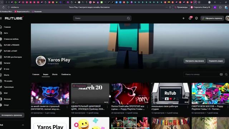229x129 pixels.
Task: Click Оформить подписку button
Action: [x=212, y=18]
